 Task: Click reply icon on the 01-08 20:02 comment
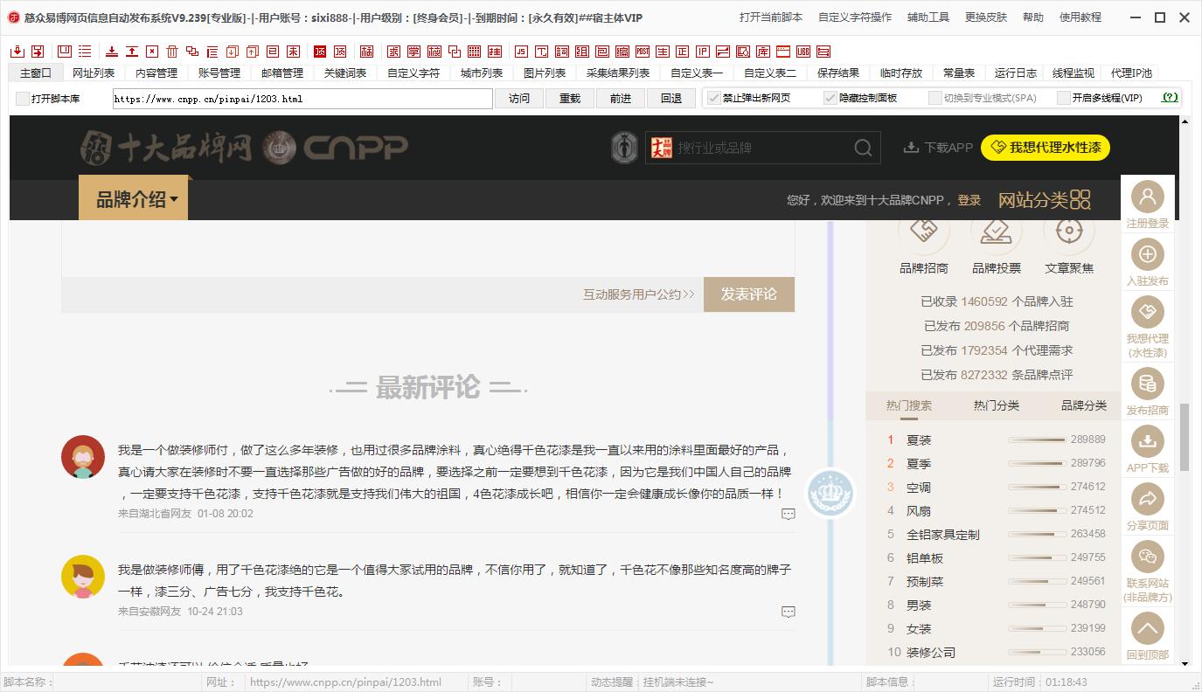click(x=789, y=514)
